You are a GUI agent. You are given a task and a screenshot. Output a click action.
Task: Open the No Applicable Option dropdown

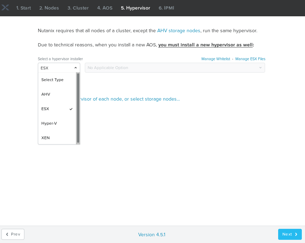coord(175,68)
